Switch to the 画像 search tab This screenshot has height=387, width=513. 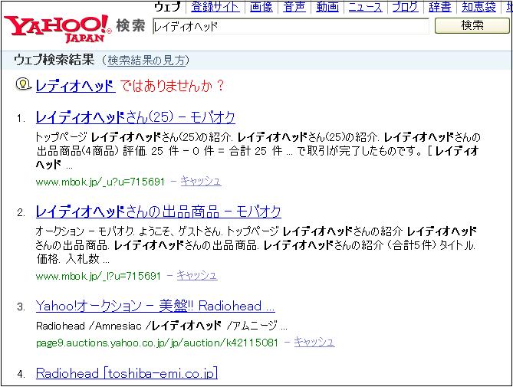[x=261, y=7]
